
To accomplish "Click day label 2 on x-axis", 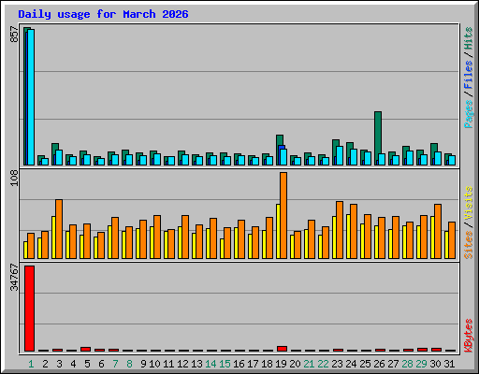I will (x=45, y=364).
